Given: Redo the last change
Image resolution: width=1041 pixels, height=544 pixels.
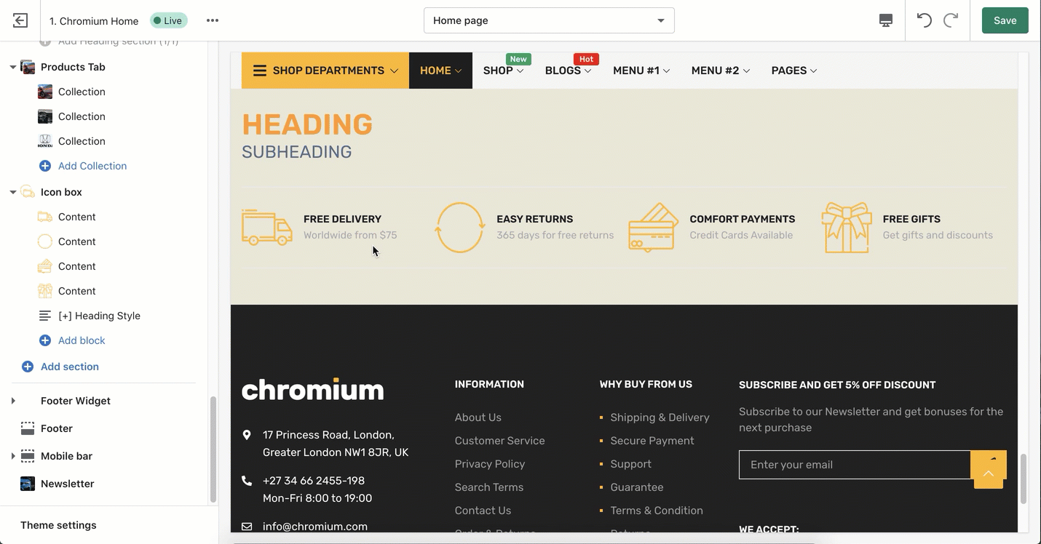Looking at the screenshot, I should tap(951, 20).
